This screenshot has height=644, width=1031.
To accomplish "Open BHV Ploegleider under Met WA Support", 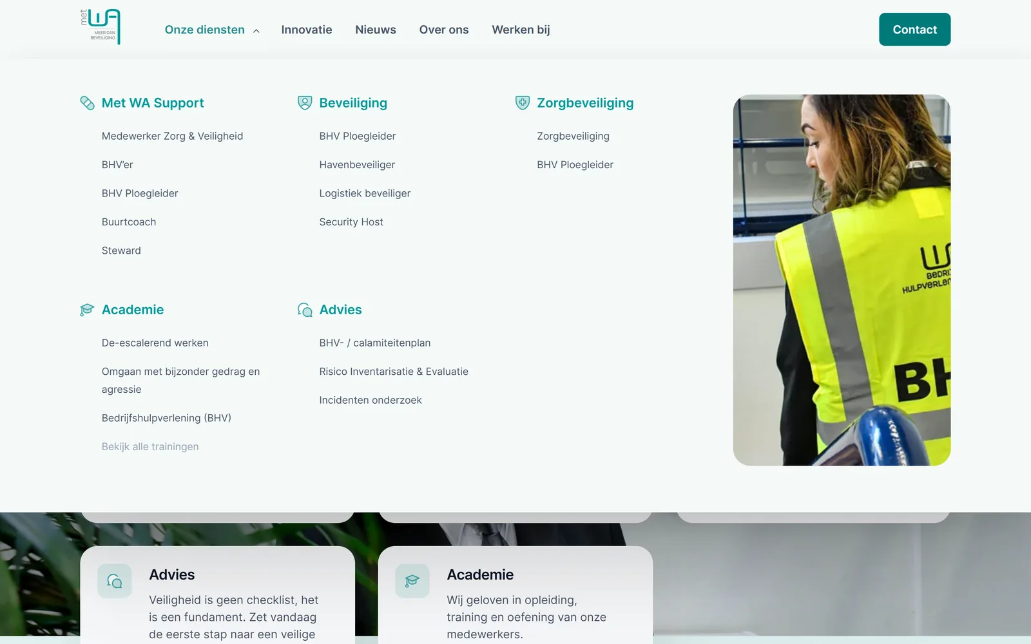I will tap(140, 193).
